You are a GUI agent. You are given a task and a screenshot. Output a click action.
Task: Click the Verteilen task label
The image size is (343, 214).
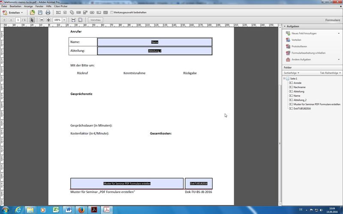296,40
